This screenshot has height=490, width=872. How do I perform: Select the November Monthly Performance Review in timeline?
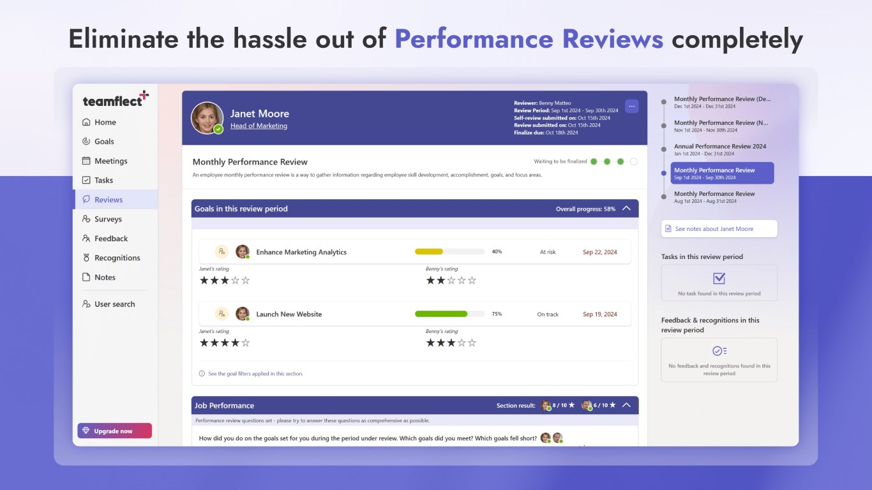pos(723,126)
